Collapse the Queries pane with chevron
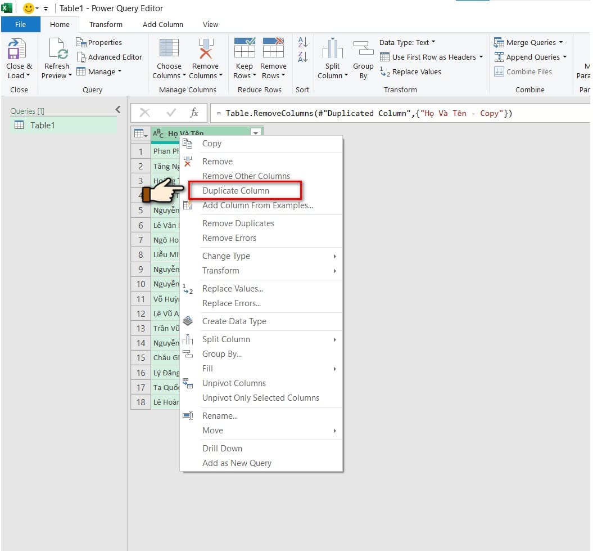The image size is (593, 551). coord(118,110)
